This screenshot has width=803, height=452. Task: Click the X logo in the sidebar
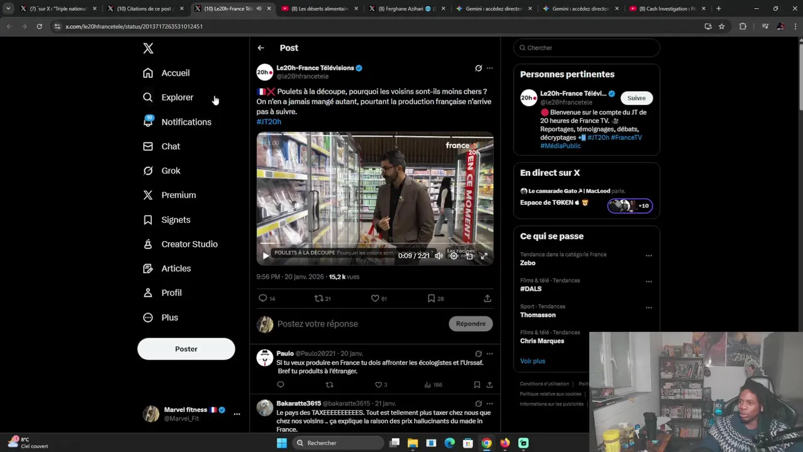tap(148, 48)
